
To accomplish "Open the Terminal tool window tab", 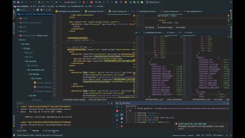I will pyautogui.click(x=34, y=131).
